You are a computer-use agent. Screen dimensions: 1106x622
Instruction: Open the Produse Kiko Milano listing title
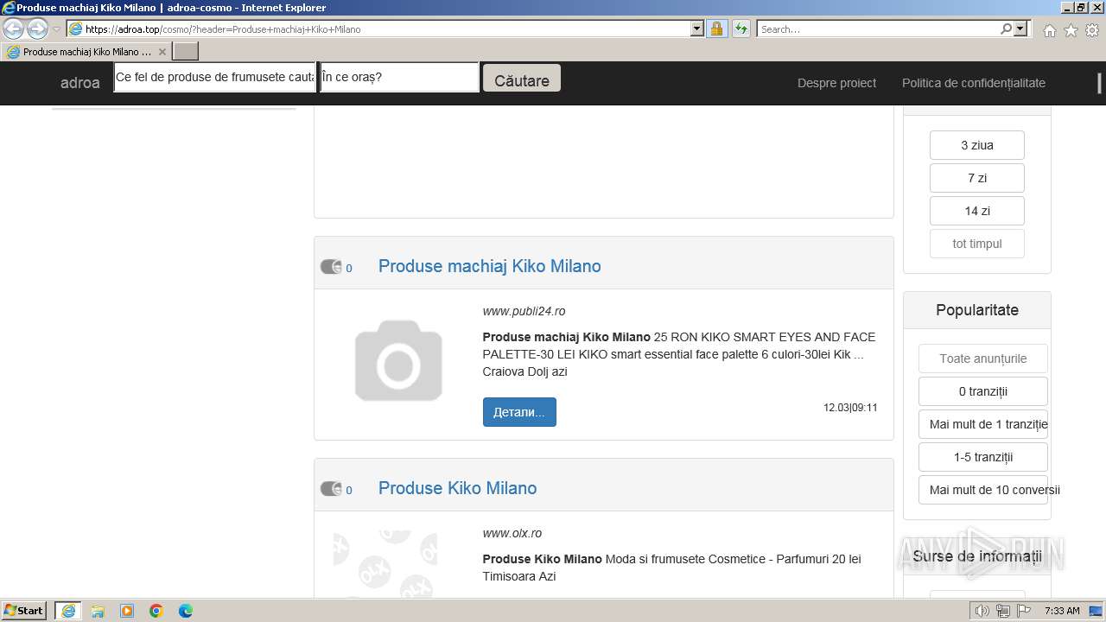[458, 488]
